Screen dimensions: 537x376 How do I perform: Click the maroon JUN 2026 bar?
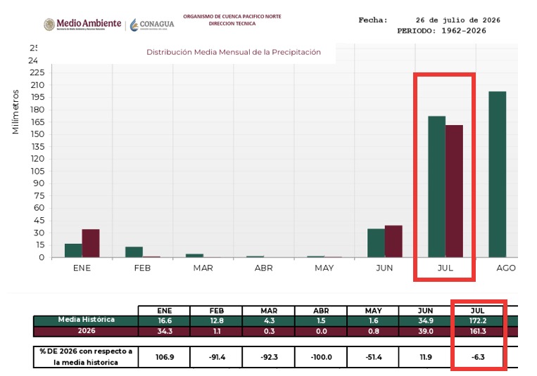(x=393, y=241)
